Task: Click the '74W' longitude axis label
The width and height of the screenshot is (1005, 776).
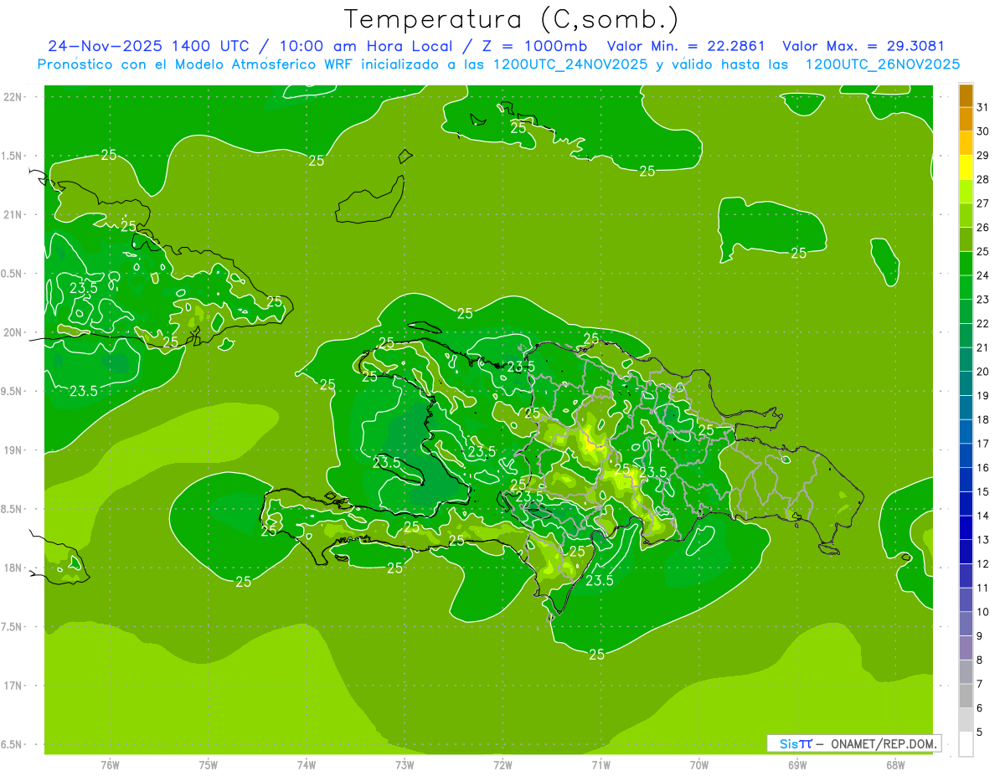Action: (307, 764)
